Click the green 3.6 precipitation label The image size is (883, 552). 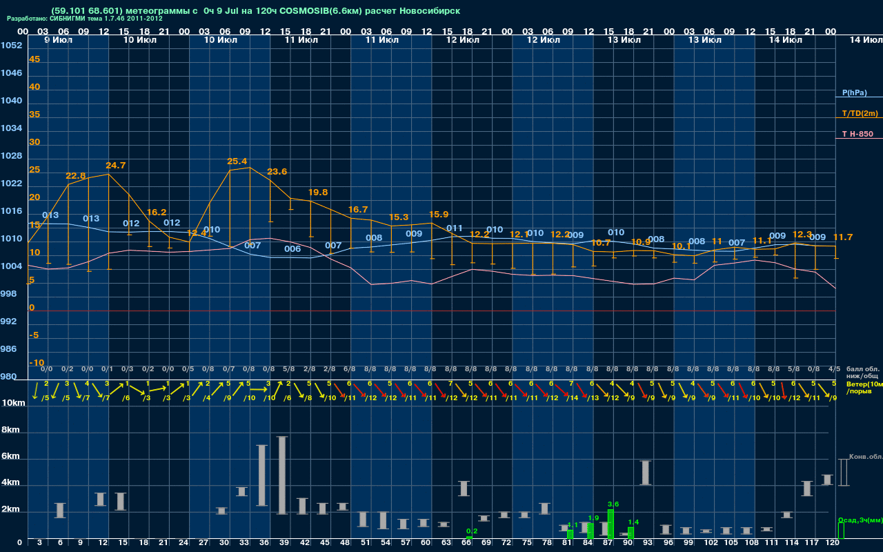[613, 504]
